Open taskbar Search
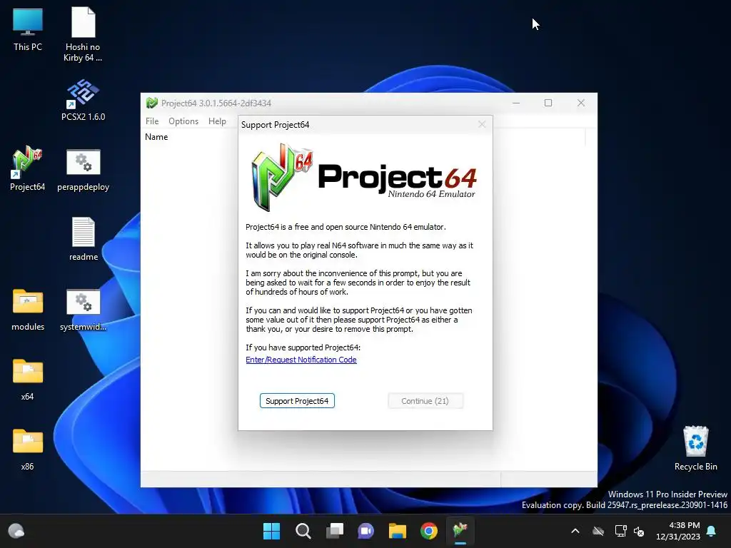The image size is (731, 548). click(x=303, y=531)
